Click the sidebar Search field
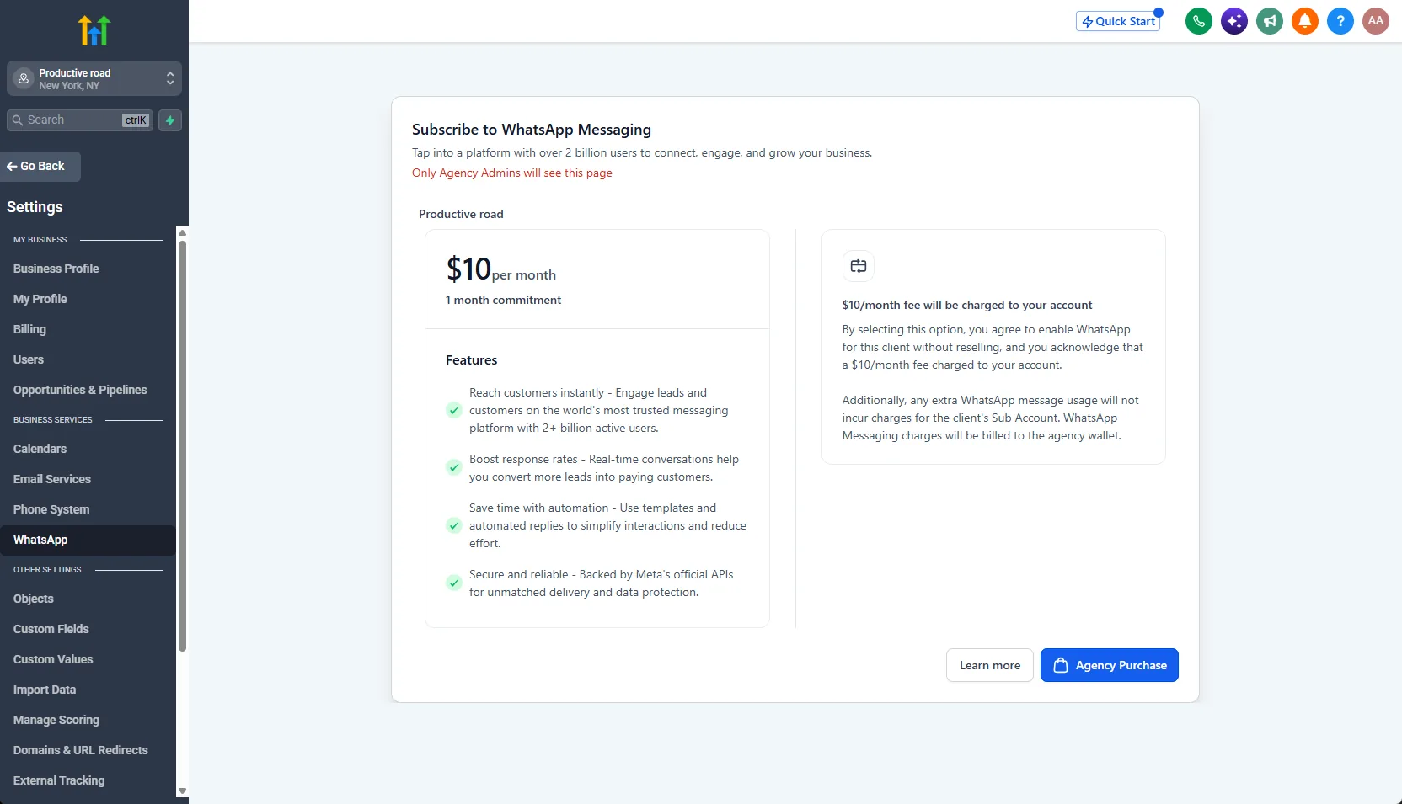 click(x=80, y=120)
